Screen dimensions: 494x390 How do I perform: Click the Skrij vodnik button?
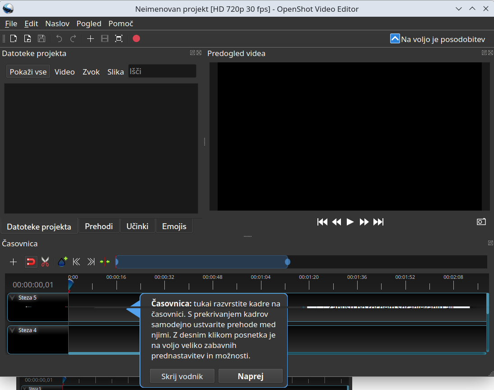(182, 376)
